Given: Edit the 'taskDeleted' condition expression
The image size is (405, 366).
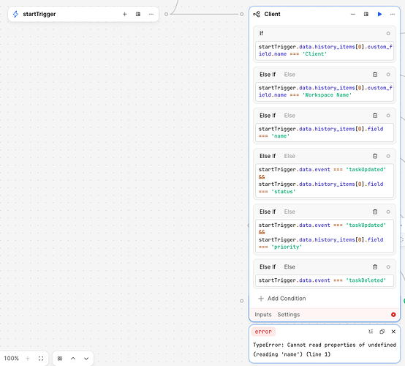Looking at the screenshot, I should (325, 280).
